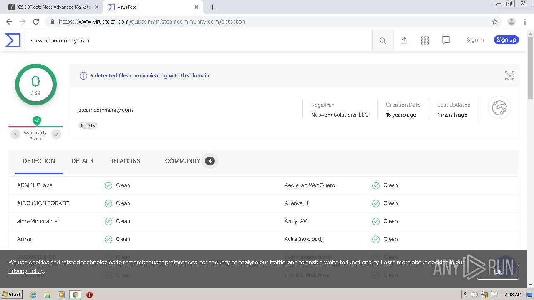
Task: Switch to the RELATIONS tab
Action: [x=125, y=161]
